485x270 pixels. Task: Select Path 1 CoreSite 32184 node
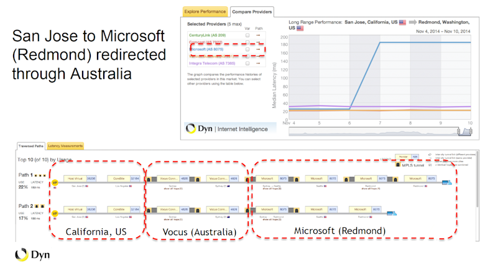(x=123, y=179)
